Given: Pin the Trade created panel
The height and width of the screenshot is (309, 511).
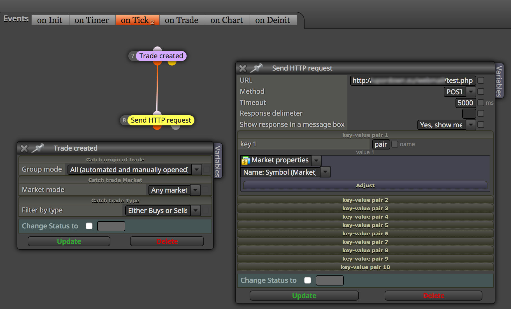Looking at the screenshot, I should click(x=38, y=148).
